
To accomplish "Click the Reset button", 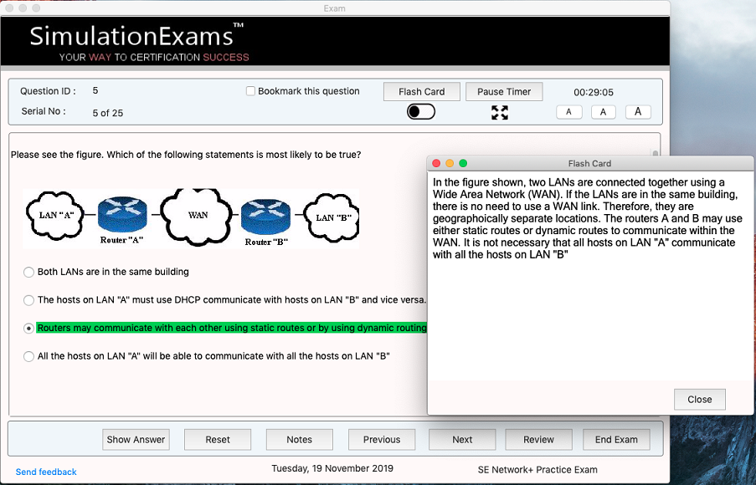I will (x=217, y=439).
